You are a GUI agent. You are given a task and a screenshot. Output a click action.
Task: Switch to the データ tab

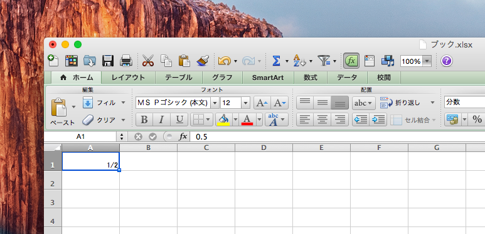(x=347, y=78)
